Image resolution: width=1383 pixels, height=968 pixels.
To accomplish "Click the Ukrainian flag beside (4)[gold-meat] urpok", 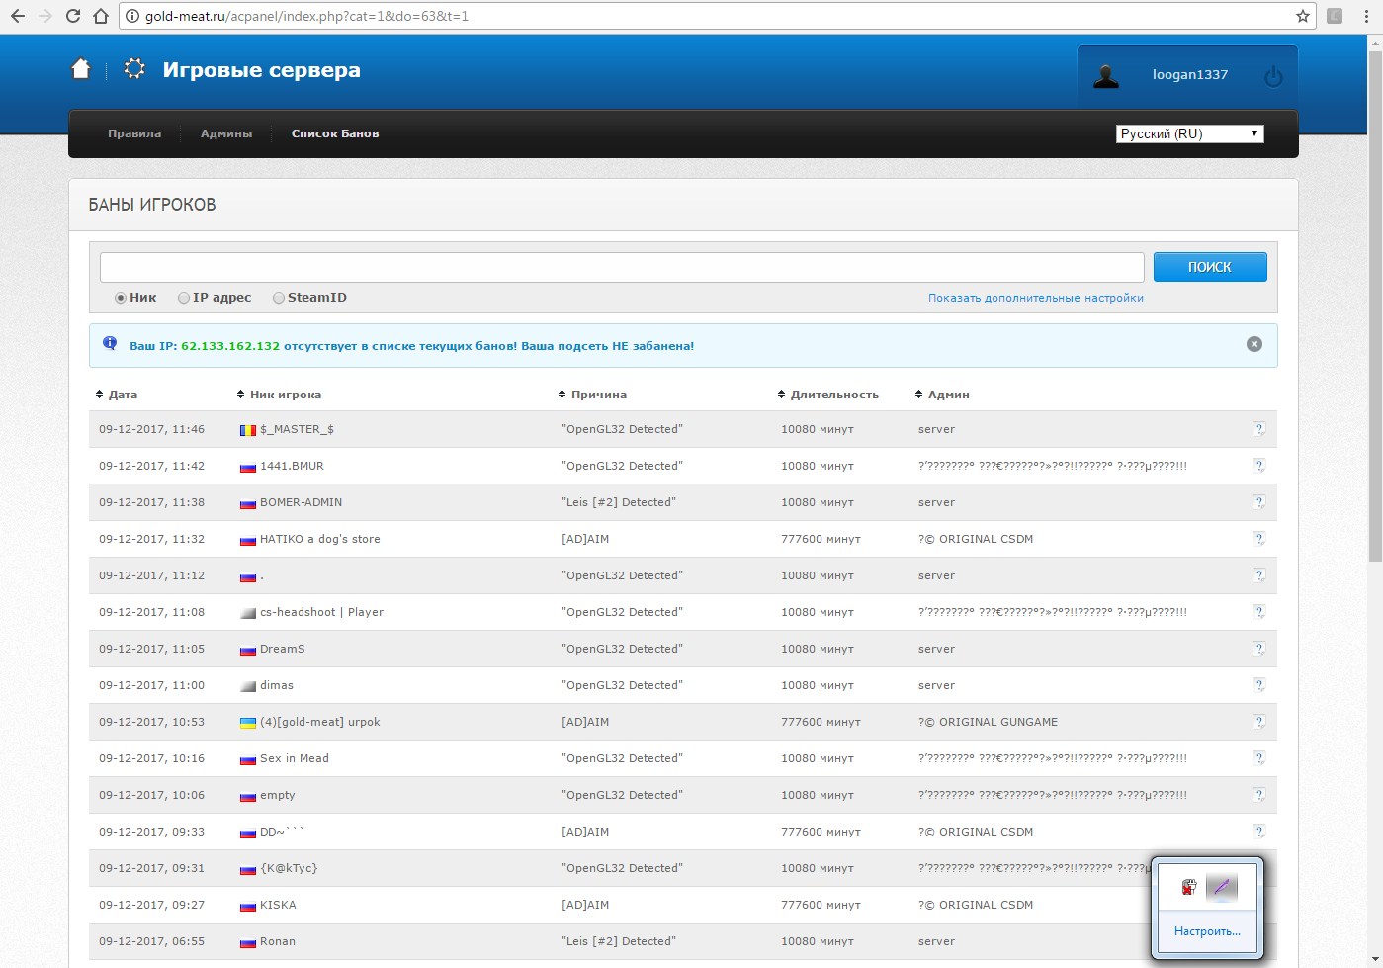I will click(248, 723).
